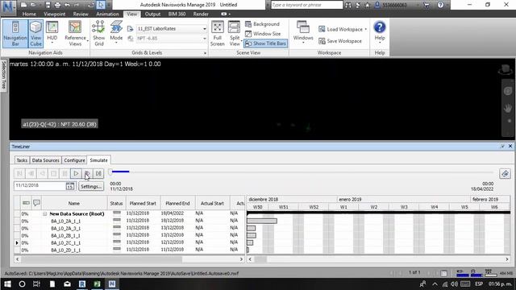Click the pause simulation button
The width and height of the screenshot is (516, 290).
64,173
